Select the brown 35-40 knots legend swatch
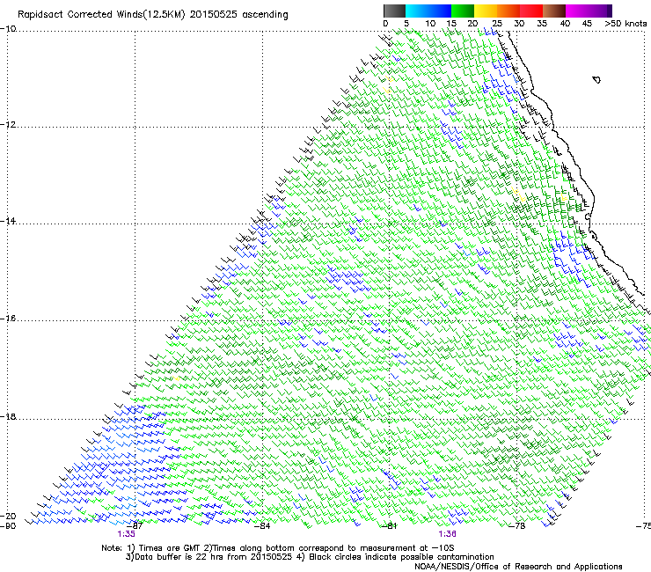Viewport: 651px width, 572px height. pyautogui.click(x=554, y=11)
